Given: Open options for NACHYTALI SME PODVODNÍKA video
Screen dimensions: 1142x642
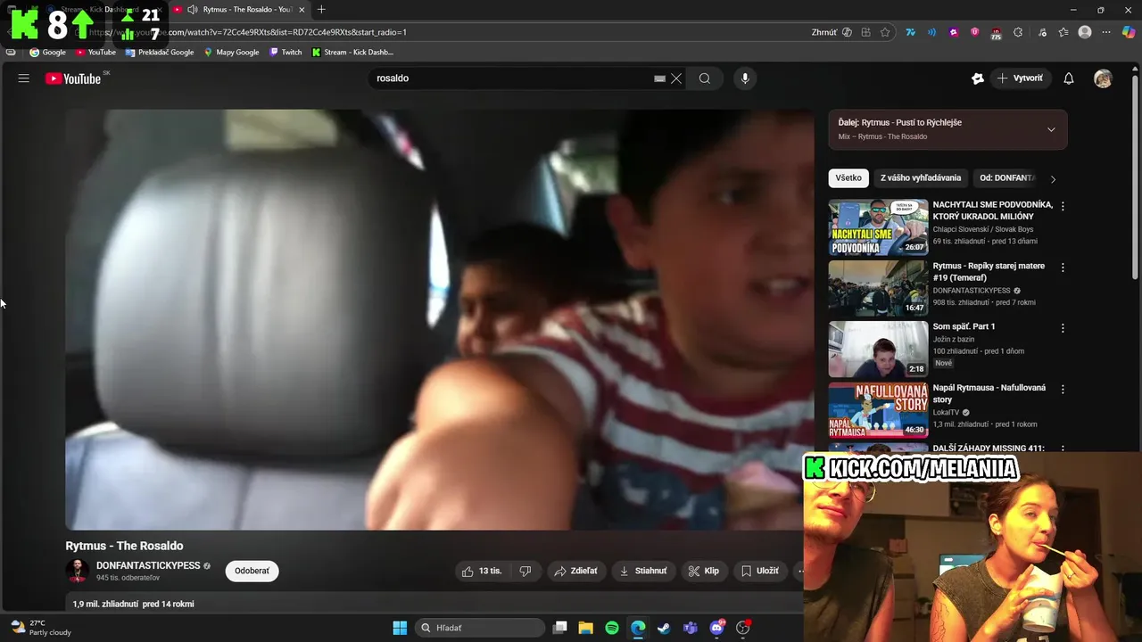Looking at the screenshot, I should pos(1063,206).
